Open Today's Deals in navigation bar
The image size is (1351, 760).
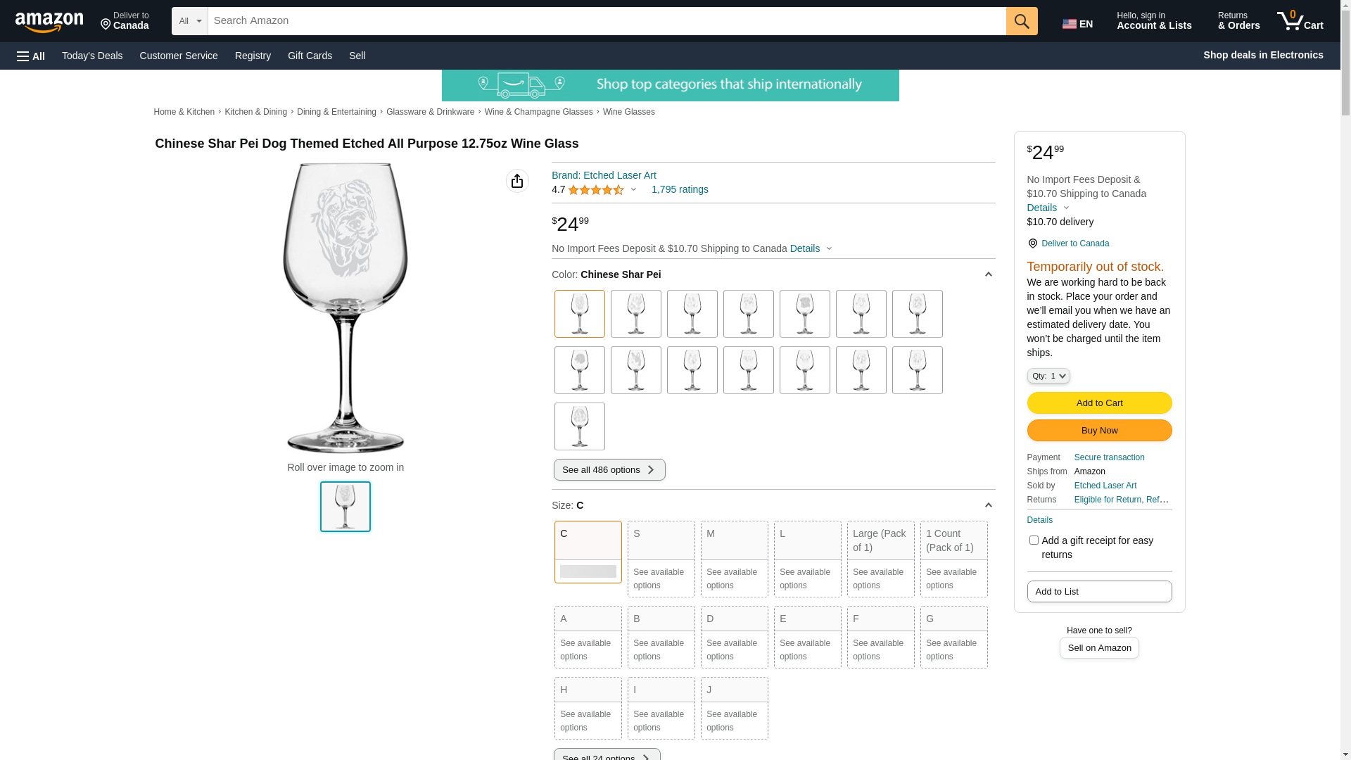pos(92,56)
